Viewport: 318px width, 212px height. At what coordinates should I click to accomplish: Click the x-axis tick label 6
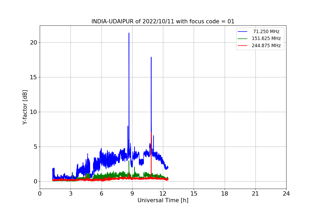click(101, 194)
